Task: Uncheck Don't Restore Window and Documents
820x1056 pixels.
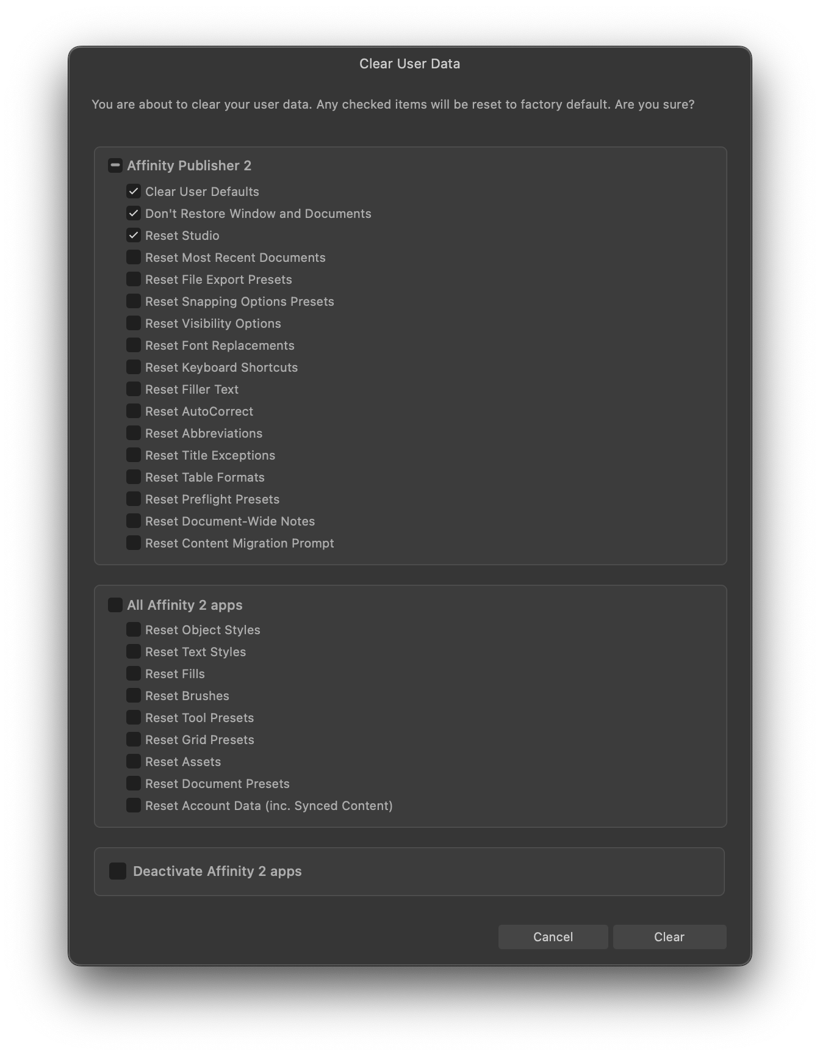Action: 134,214
